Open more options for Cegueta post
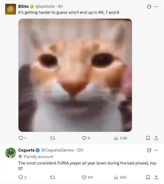The image size is (164, 184). 156,150
